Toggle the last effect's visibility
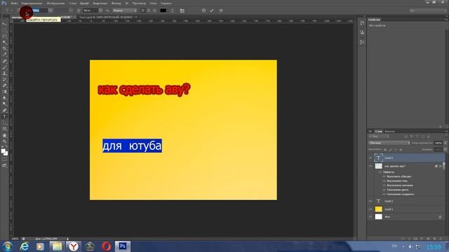The height and width of the screenshot is (252, 449). point(384,195)
